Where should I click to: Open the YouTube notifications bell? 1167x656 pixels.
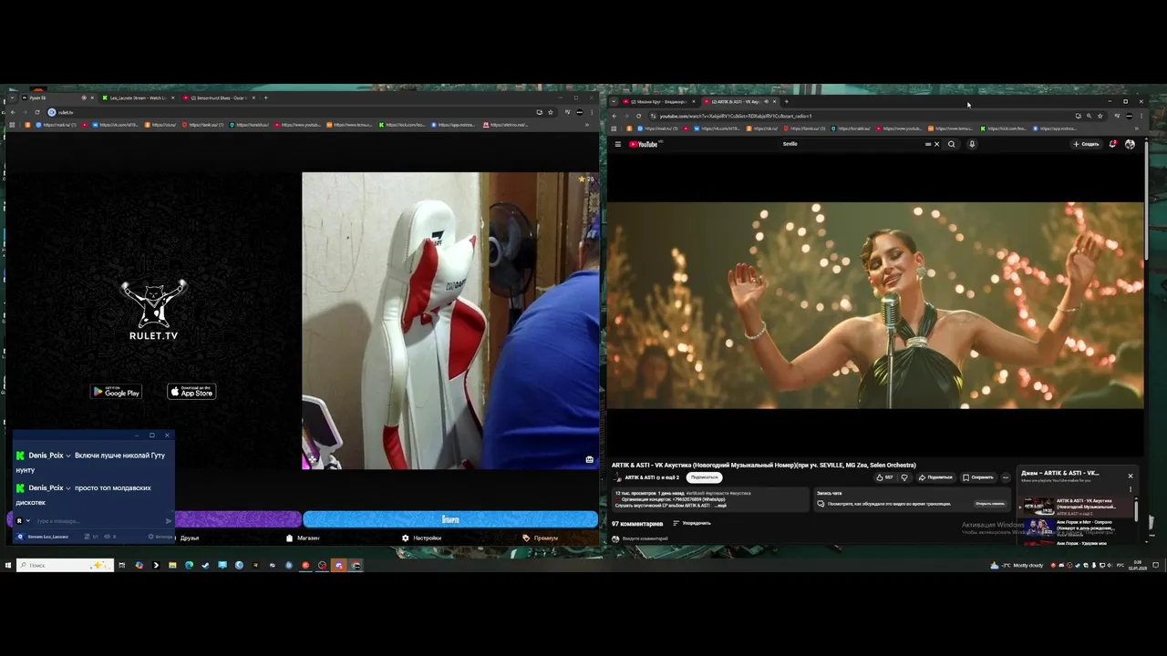[x=1112, y=144]
